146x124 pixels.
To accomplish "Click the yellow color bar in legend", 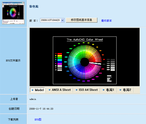I will click(60, 56).
